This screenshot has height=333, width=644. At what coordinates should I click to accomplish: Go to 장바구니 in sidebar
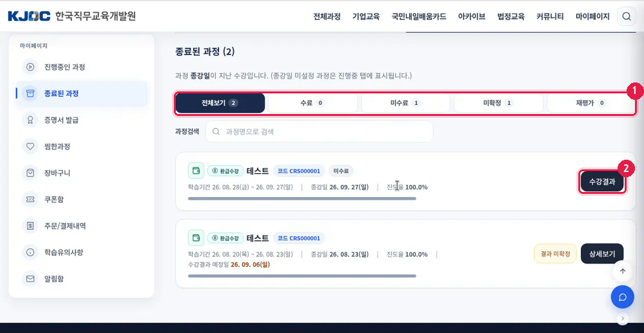[81, 173]
